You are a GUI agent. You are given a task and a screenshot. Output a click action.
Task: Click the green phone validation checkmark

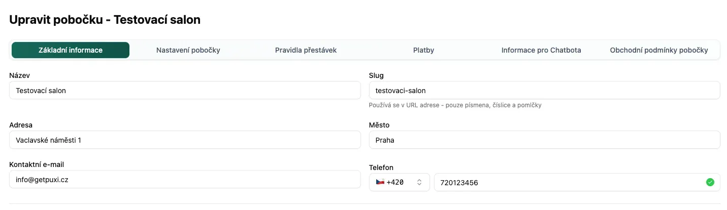(710, 182)
